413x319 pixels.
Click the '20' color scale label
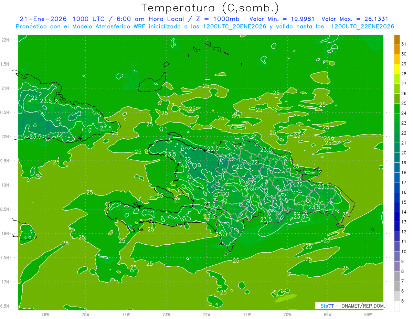(404, 153)
